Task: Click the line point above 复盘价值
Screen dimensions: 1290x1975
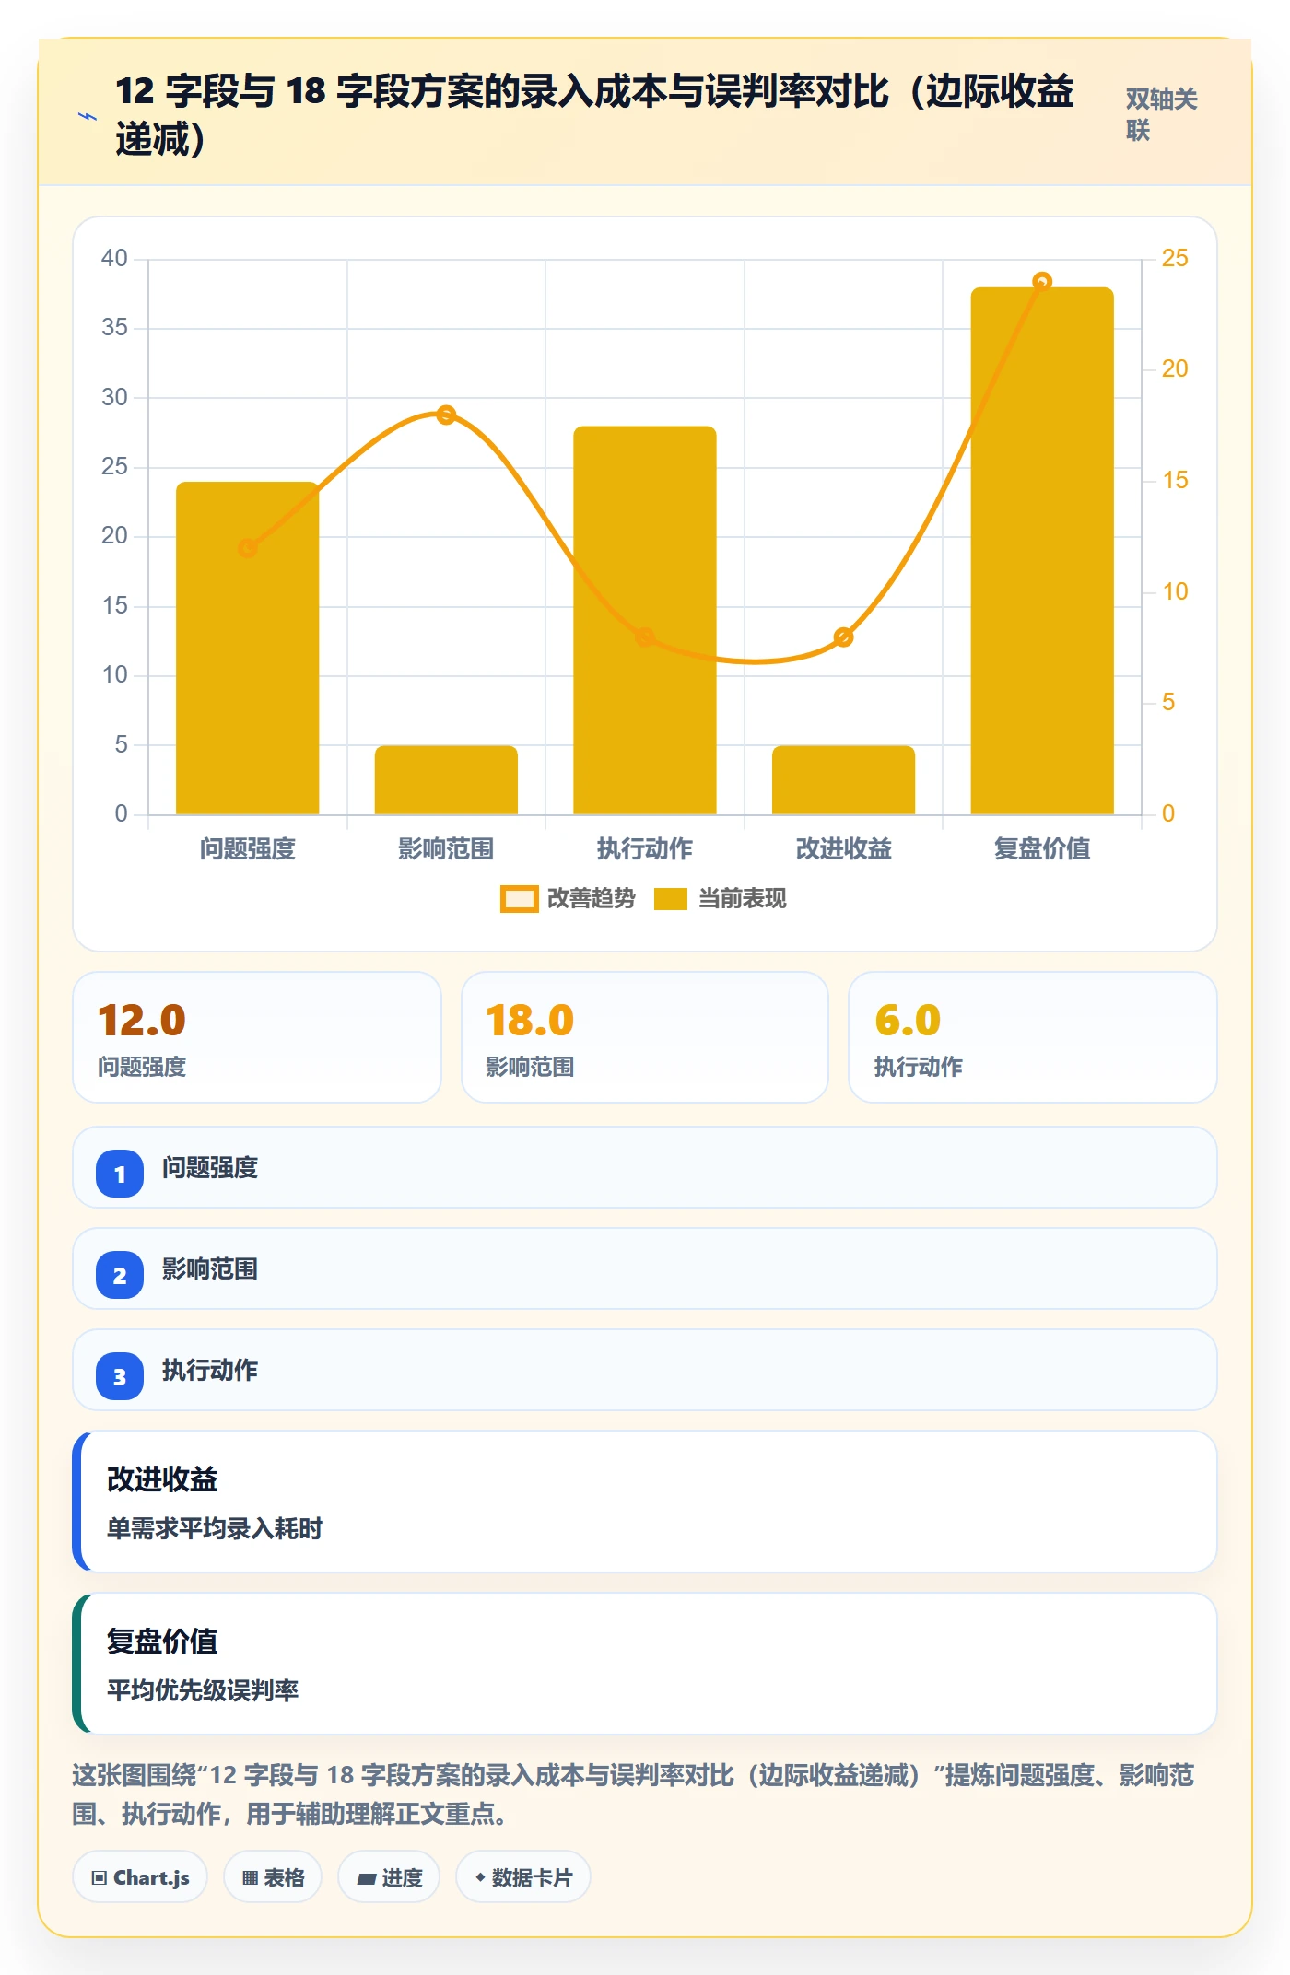Action: click(x=1042, y=281)
